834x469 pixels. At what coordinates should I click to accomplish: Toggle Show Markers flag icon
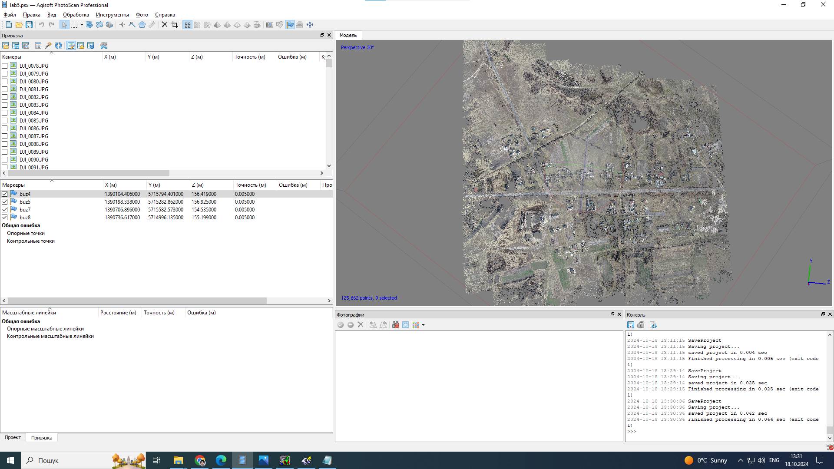pos(290,25)
